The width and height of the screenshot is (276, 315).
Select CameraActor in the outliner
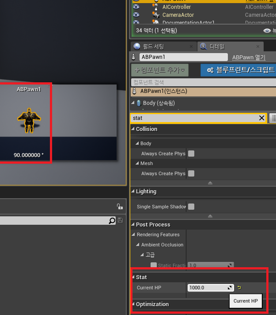coord(178,15)
